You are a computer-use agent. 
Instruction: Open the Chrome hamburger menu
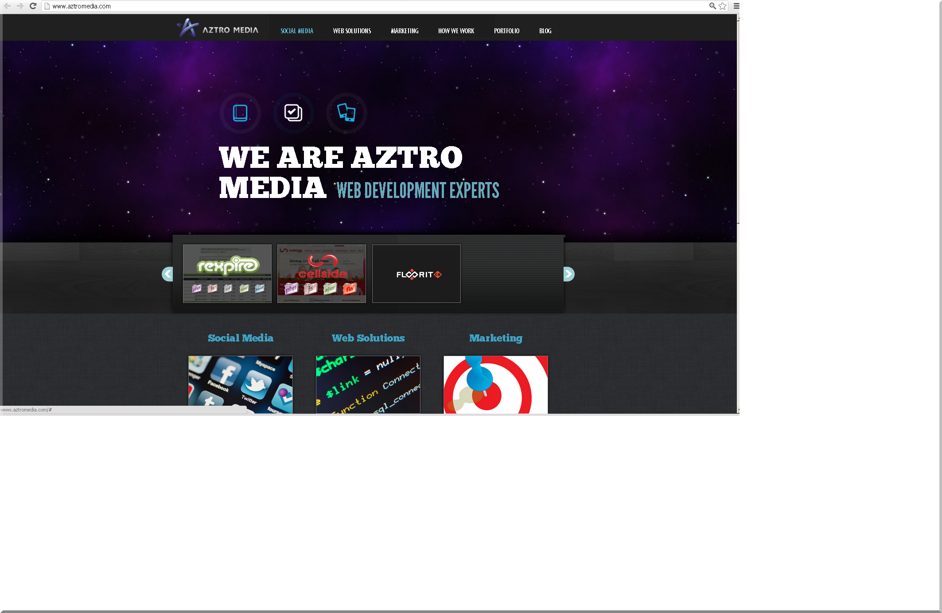tap(736, 6)
